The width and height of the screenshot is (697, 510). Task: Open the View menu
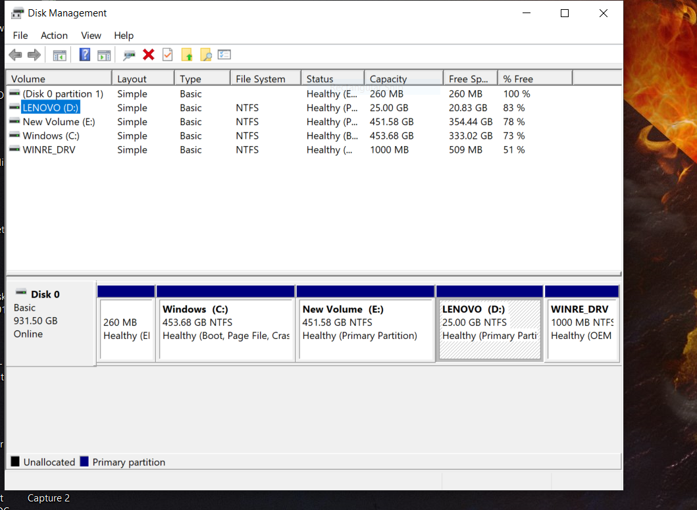click(91, 36)
